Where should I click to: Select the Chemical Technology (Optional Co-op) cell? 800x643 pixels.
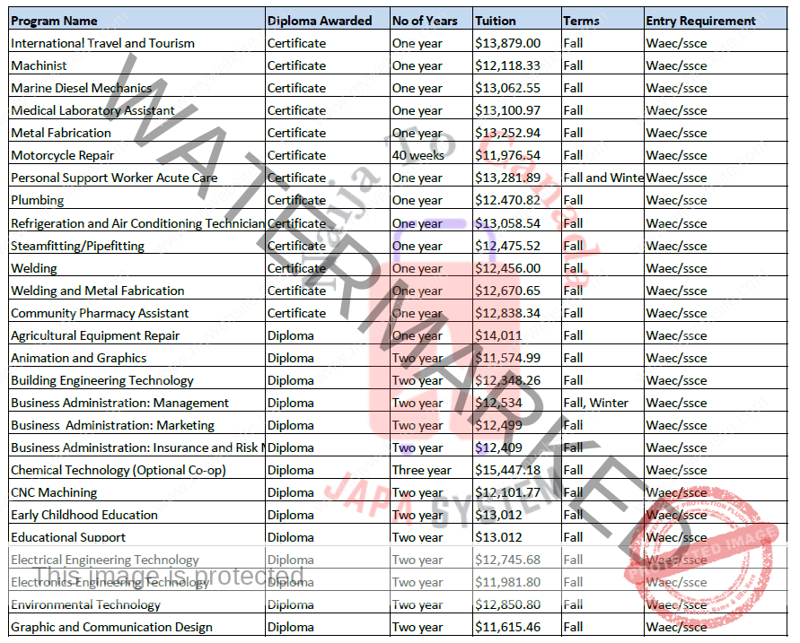tap(118, 470)
